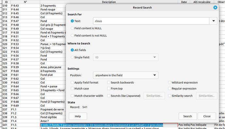225x129 pixels.
Task: Close the Record Search dialog with X icon
Action: (x=215, y=7)
